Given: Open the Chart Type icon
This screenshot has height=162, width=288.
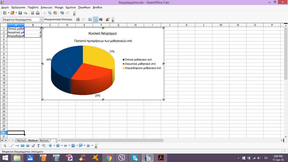Looking at the screenshot, I should [x=78, y=19].
